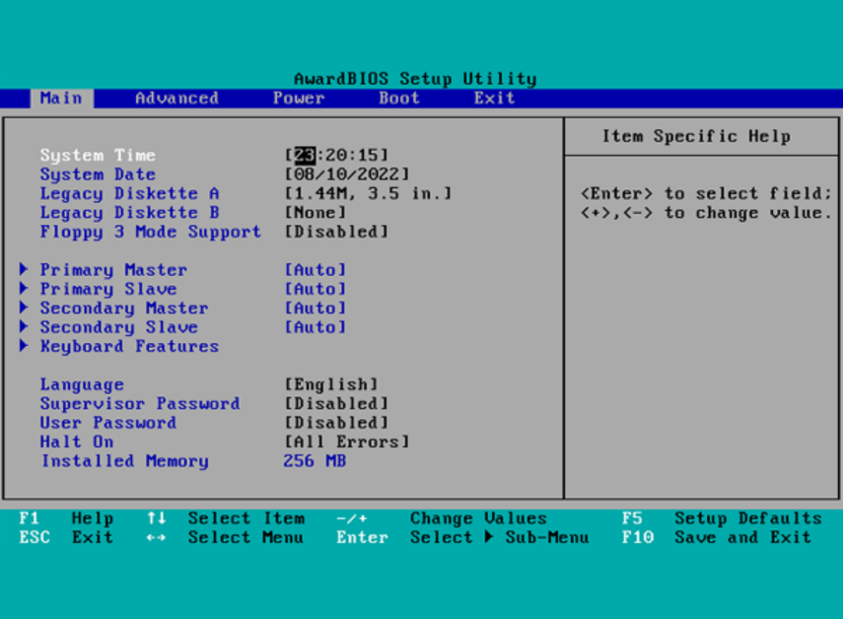This screenshot has height=619, width=843.
Task: Open the Power menu tab
Action: click(x=298, y=98)
